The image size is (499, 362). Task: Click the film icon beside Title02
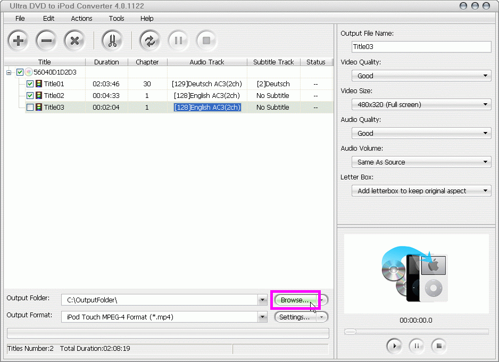39,95
